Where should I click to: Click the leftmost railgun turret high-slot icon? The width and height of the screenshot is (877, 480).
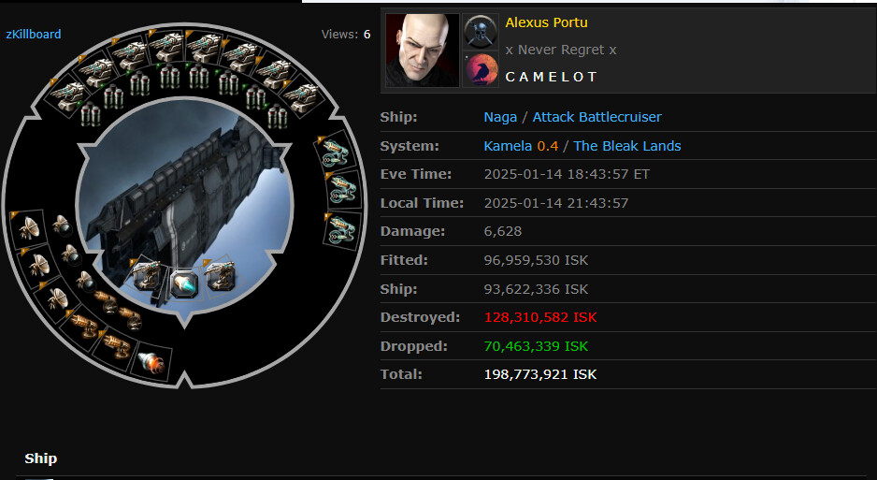click(x=67, y=95)
